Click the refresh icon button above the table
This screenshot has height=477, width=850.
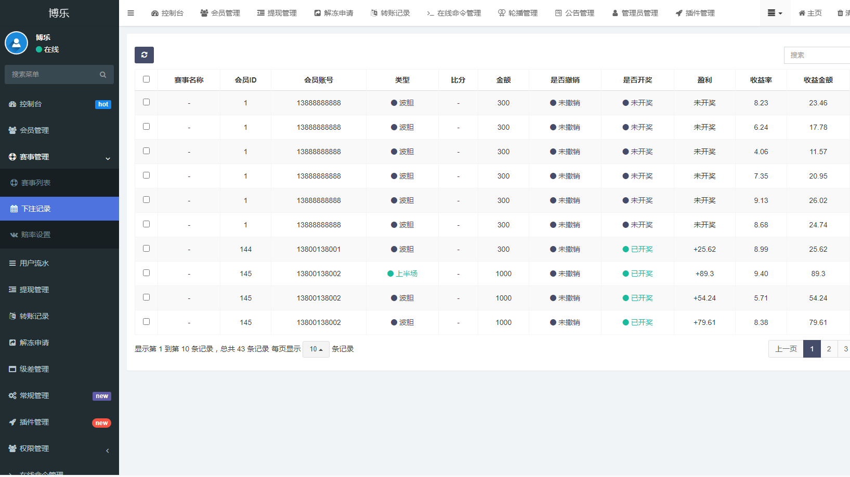pyautogui.click(x=144, y=55)
